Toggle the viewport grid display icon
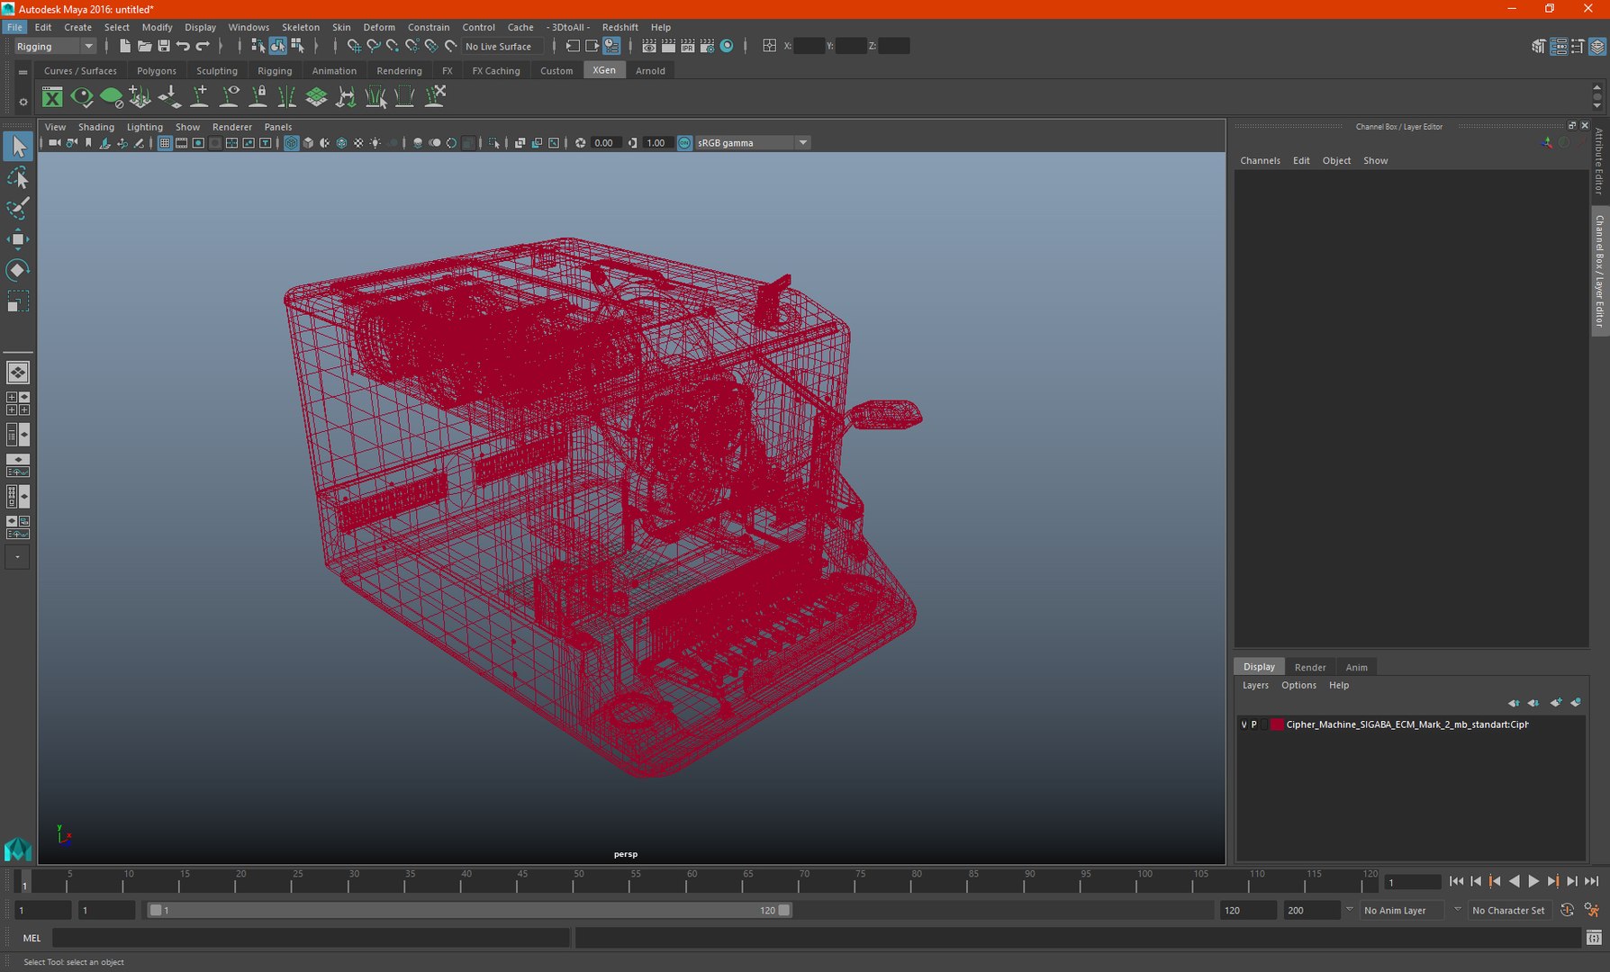This screenshot has width=1610, height=972. click(x=165, y=143)
